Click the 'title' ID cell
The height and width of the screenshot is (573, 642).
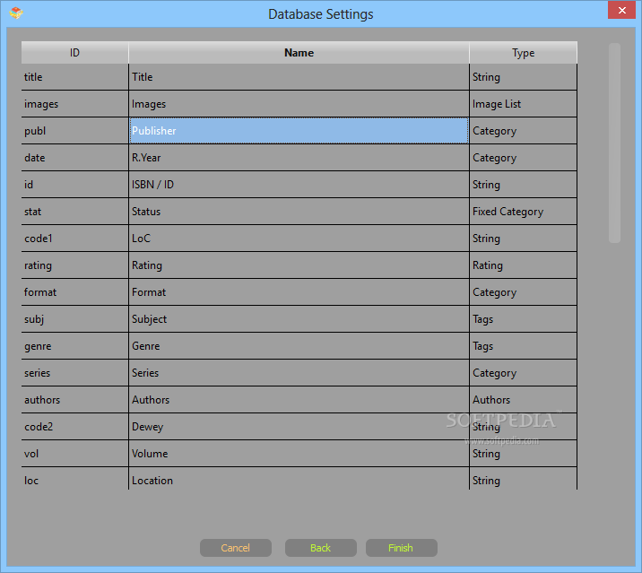[75, 77]
